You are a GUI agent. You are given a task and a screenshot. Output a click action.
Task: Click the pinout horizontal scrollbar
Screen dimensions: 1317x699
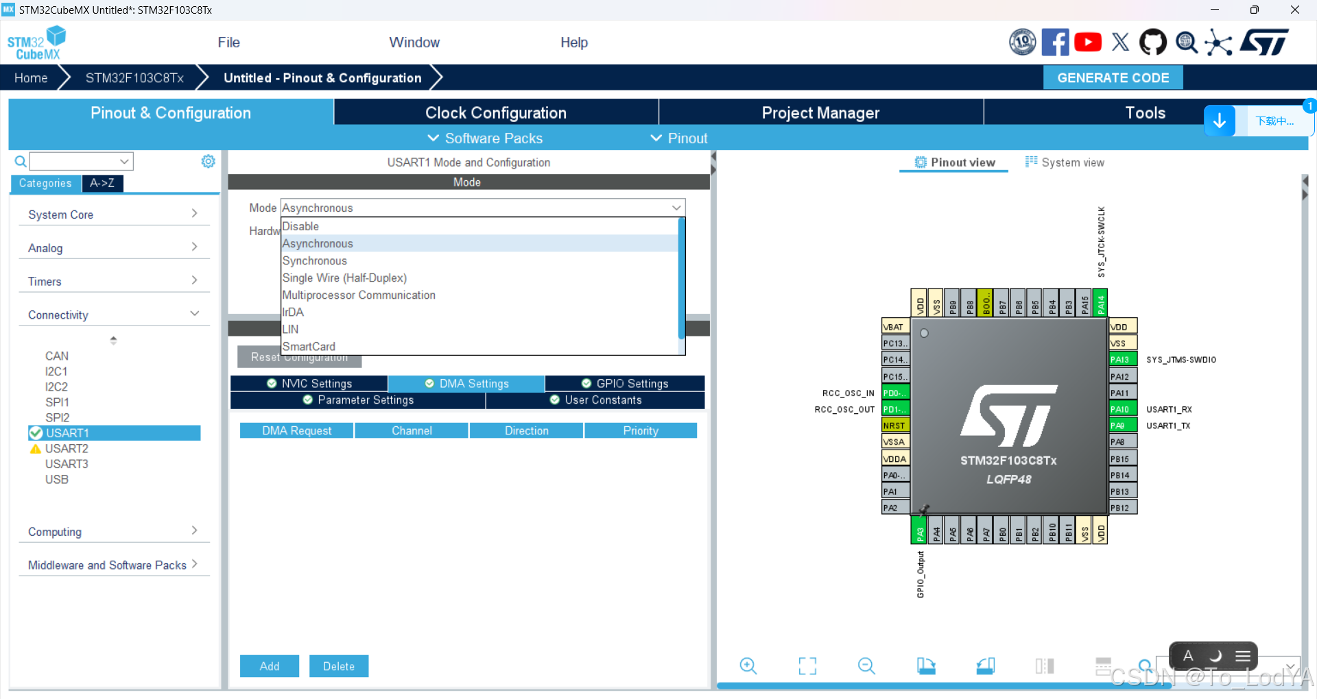click(944, 685)
